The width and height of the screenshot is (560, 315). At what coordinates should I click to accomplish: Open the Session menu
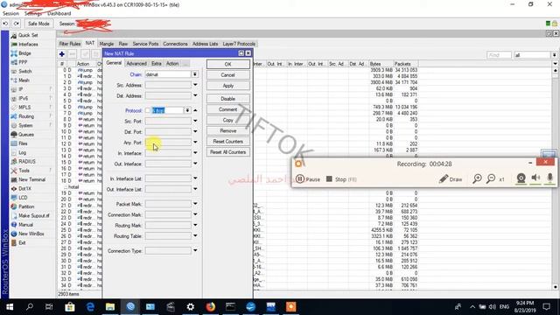(10, 14)
